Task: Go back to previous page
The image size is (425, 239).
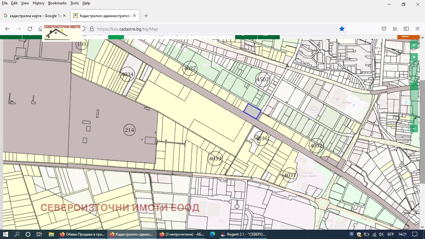Action: [x=7, y=29]
